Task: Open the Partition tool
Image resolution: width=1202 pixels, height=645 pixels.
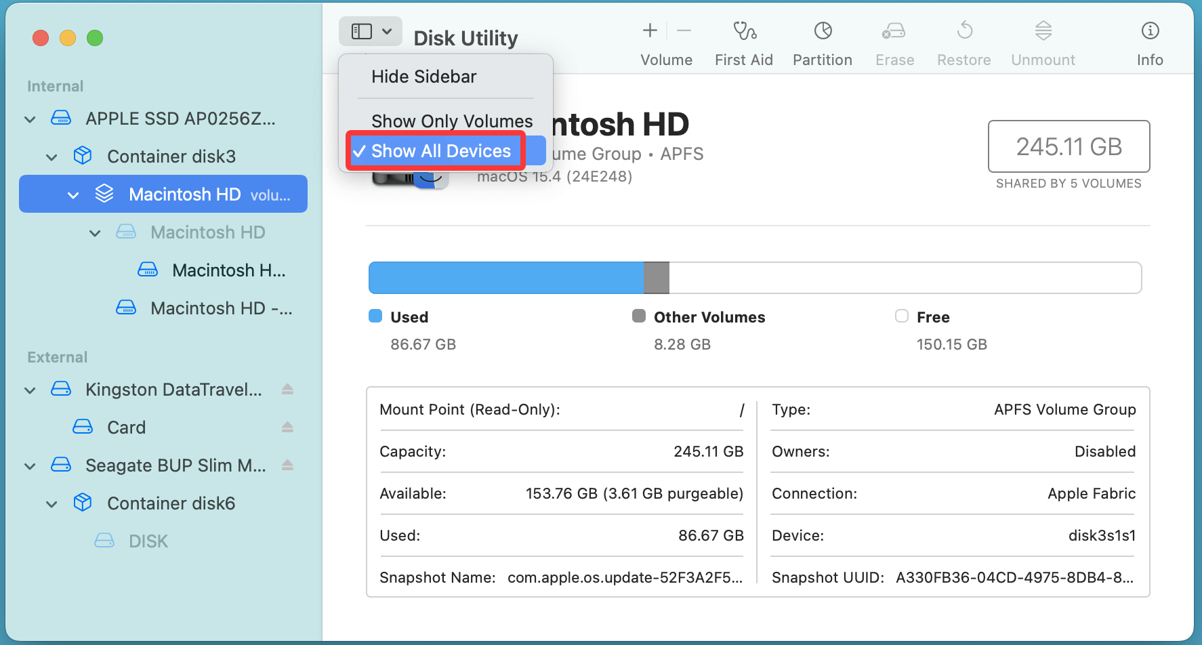Action: (x=823, y=31)
